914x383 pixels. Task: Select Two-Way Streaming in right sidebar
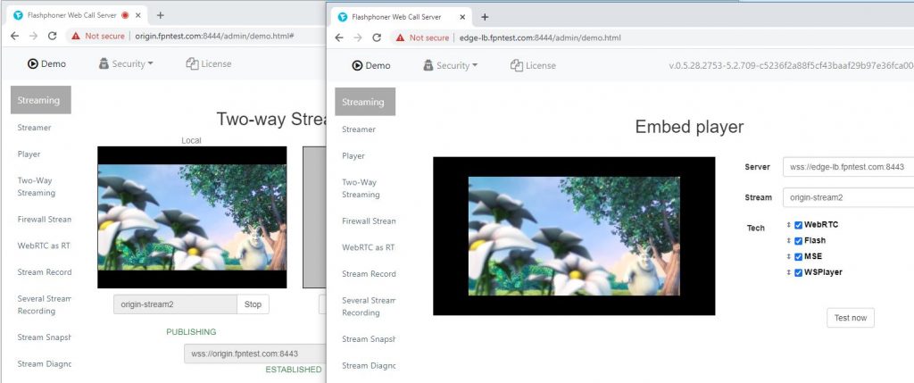361,188
